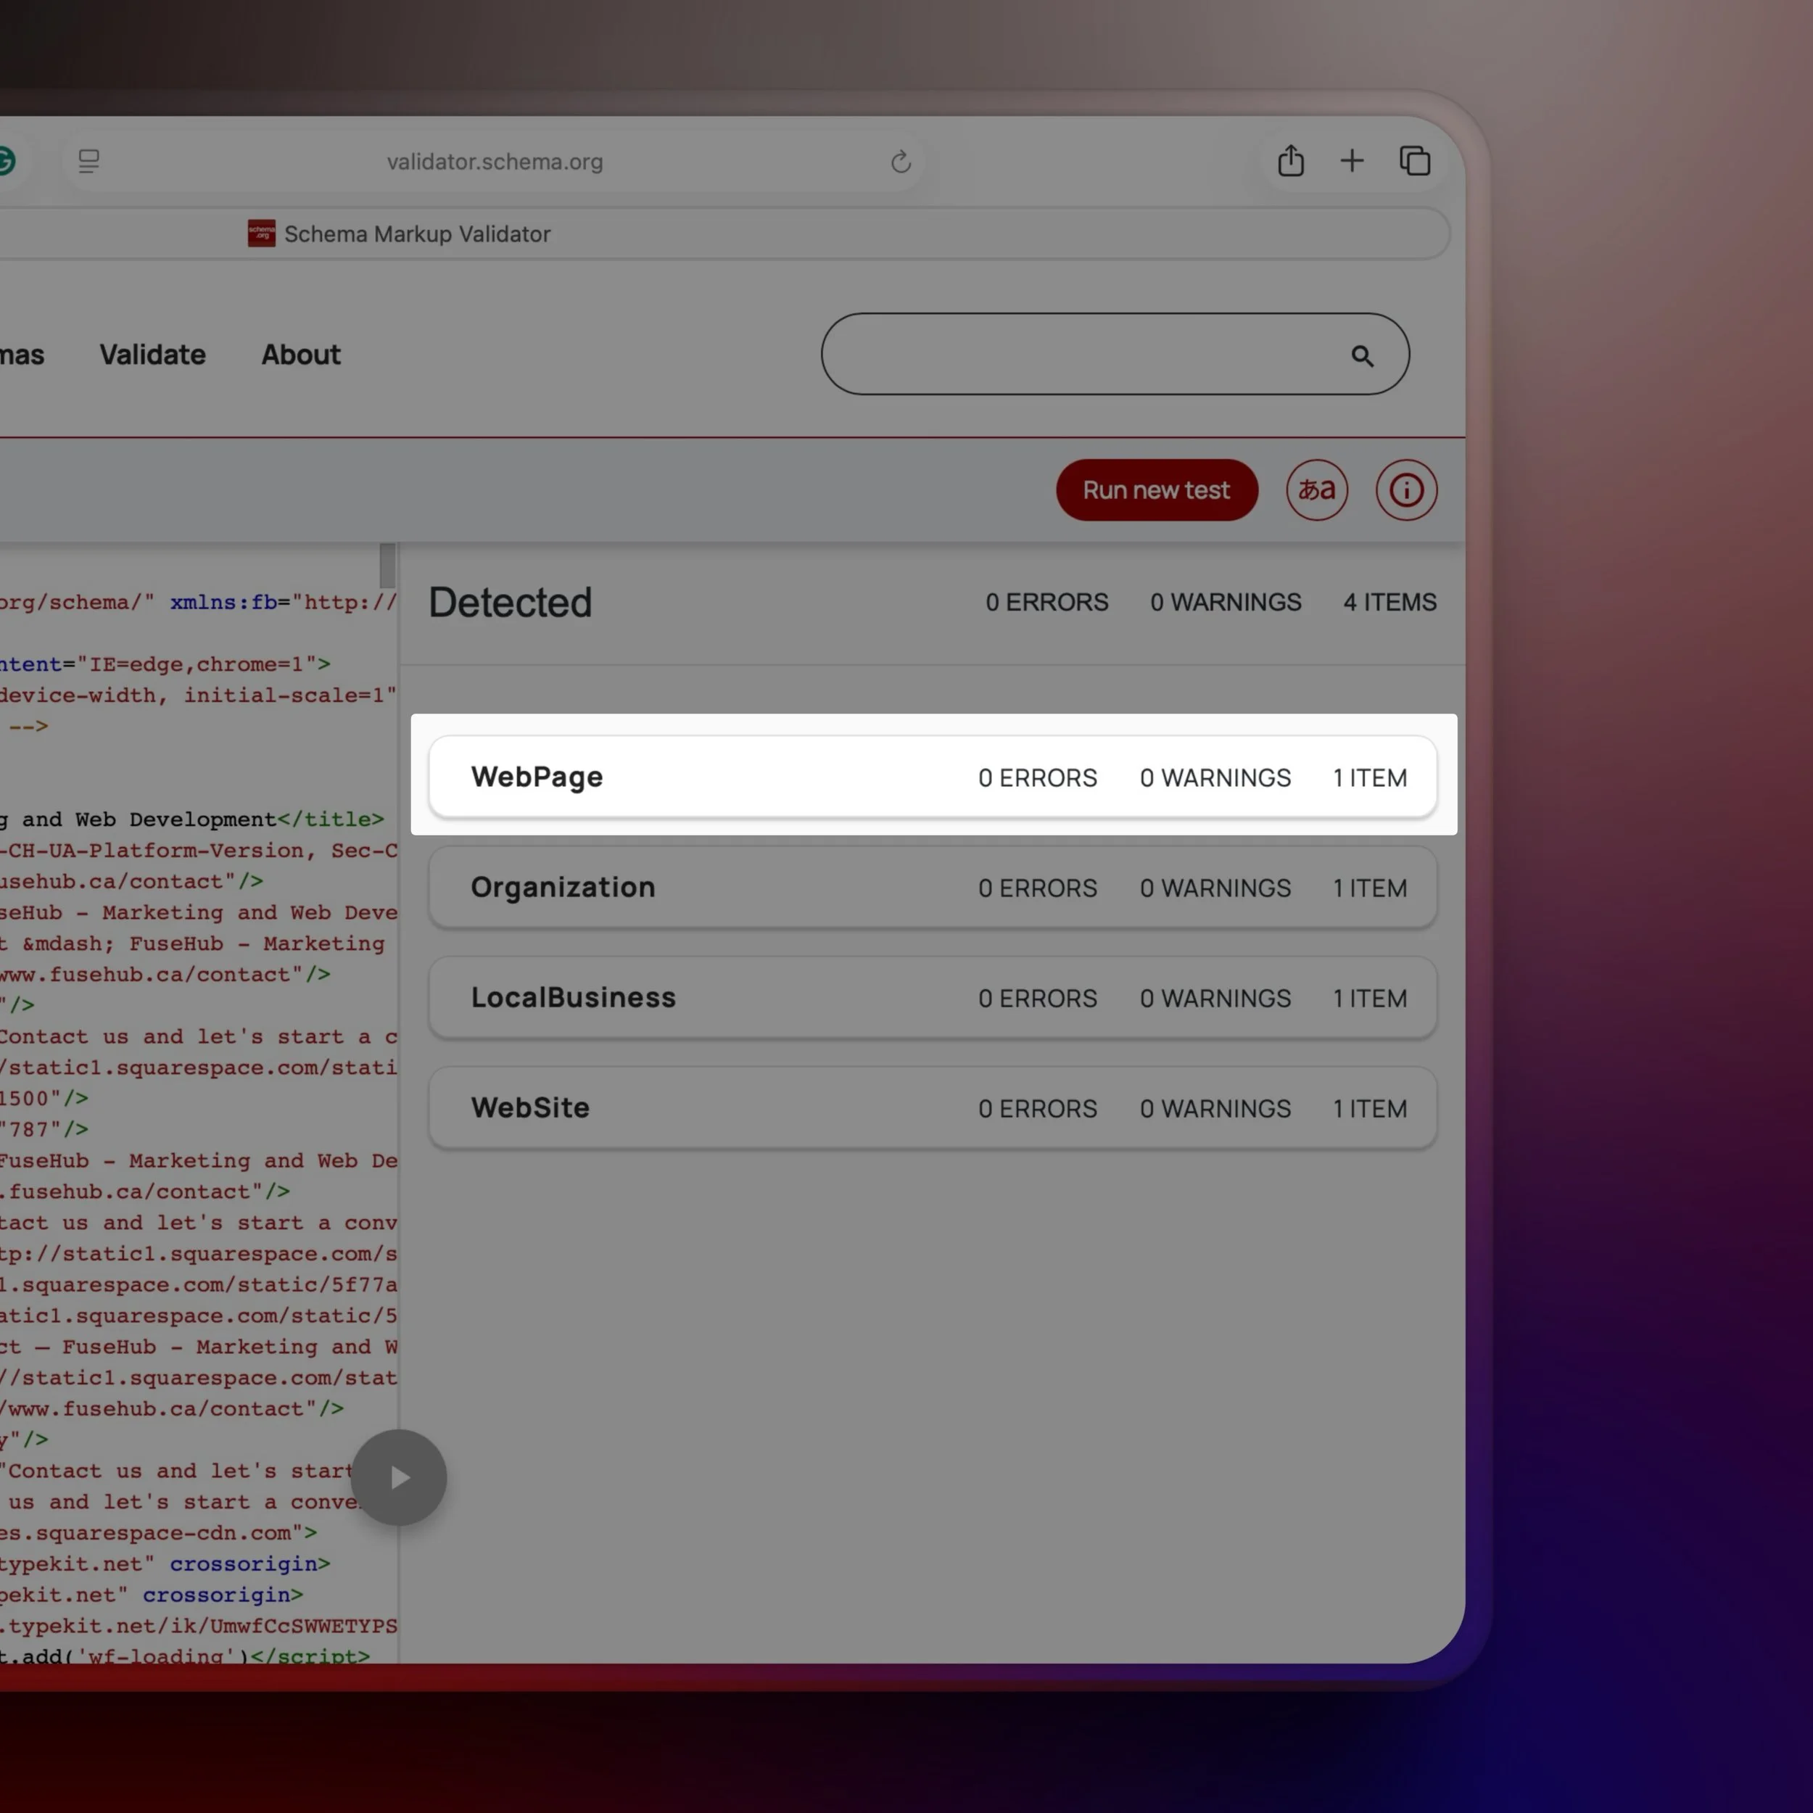This screenshot has height=1813, width=1813.
Task: Open the tab overview icon
Action: [x=1414, y=162]
